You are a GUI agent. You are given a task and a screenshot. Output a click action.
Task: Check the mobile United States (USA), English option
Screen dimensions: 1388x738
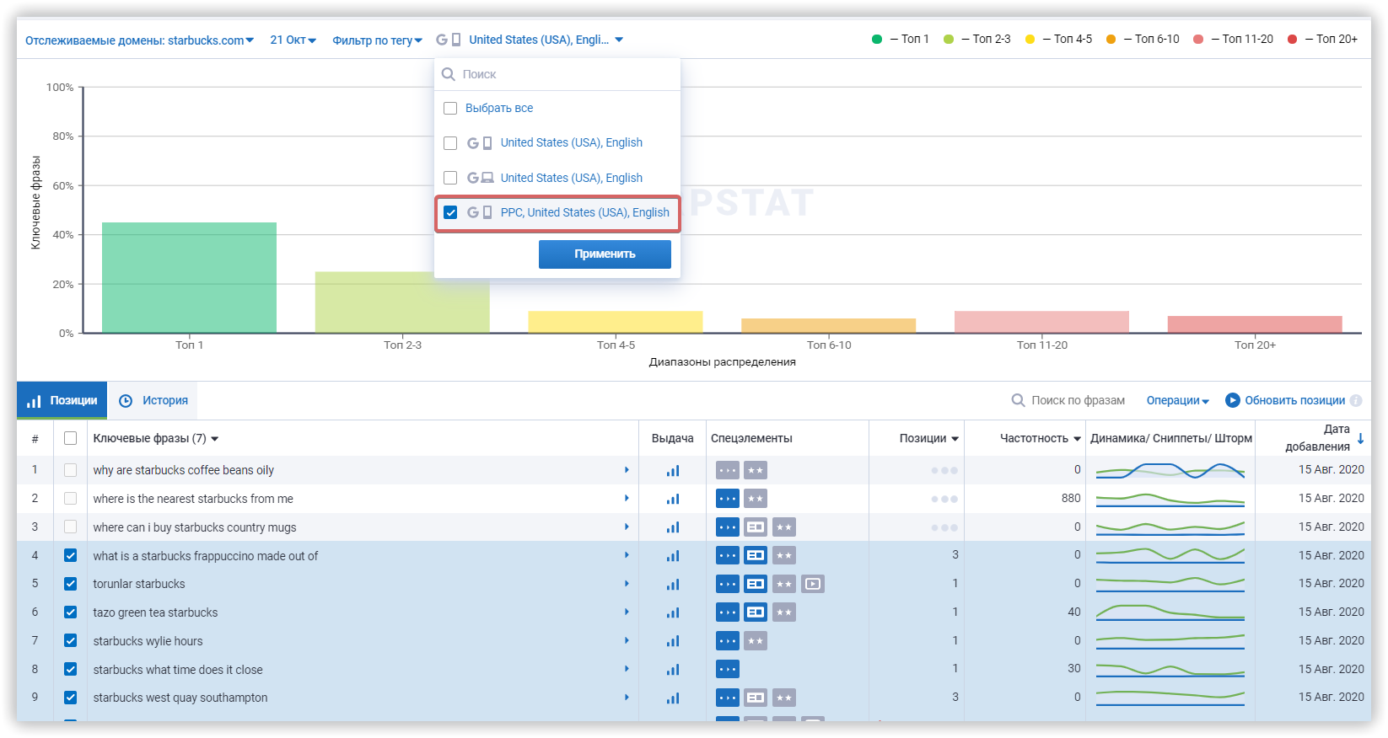[x=450, y=143]
